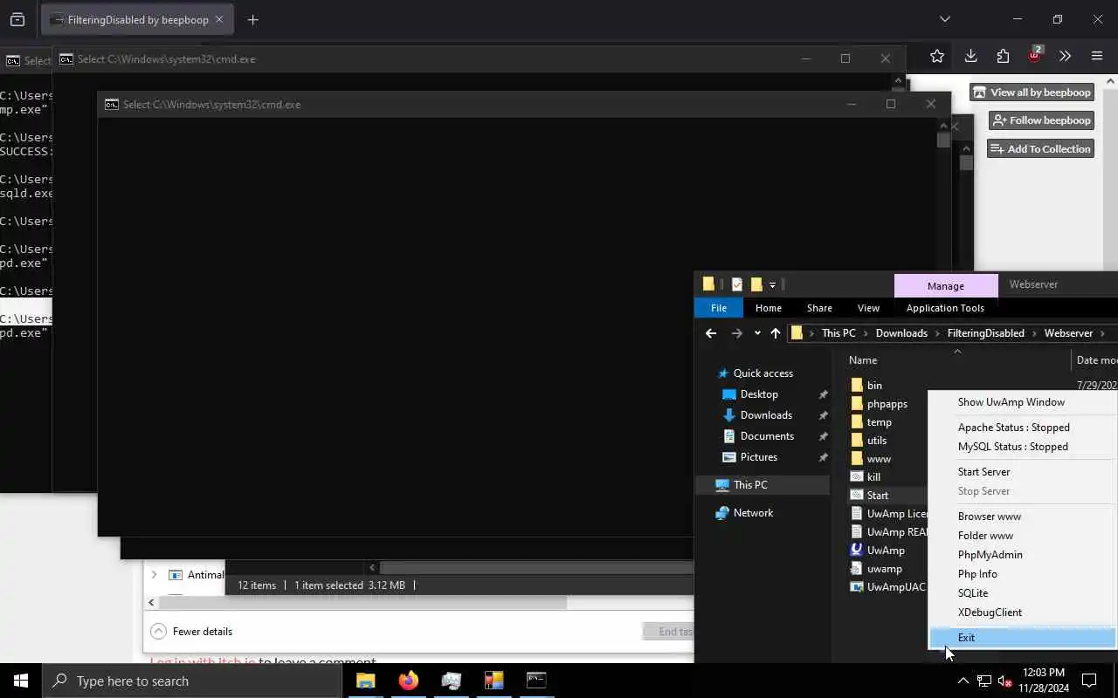
Task: Open recent locations dropdown in Explorer
Action: click(x=757, y=333)
